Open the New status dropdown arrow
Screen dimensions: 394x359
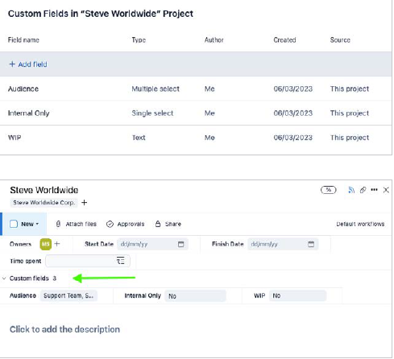pyautogui.click(x=37, y=224)
